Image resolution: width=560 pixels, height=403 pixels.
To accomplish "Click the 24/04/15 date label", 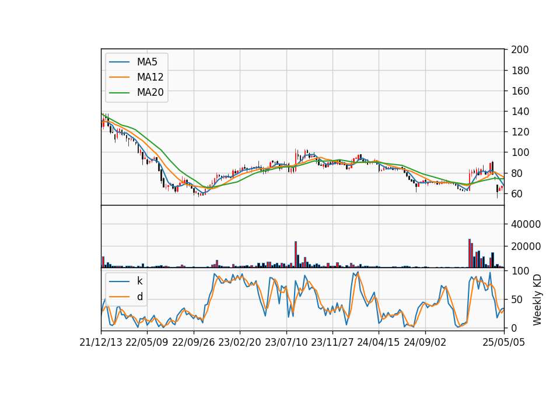I will point(379,343).
